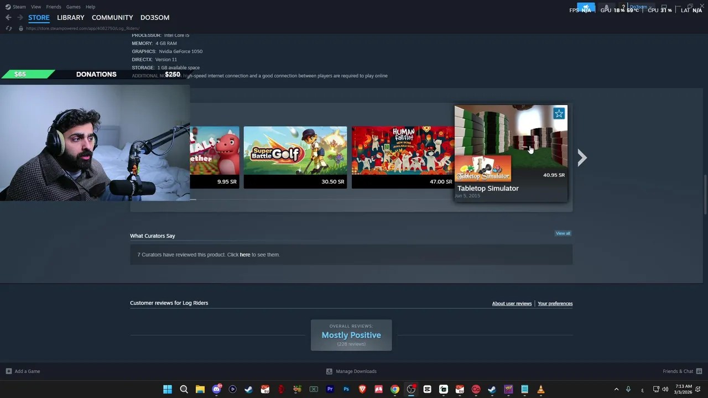Open the Friends menu
Image resolution: width=708 pixels, height=398 pixels.
tap(54, 7)
